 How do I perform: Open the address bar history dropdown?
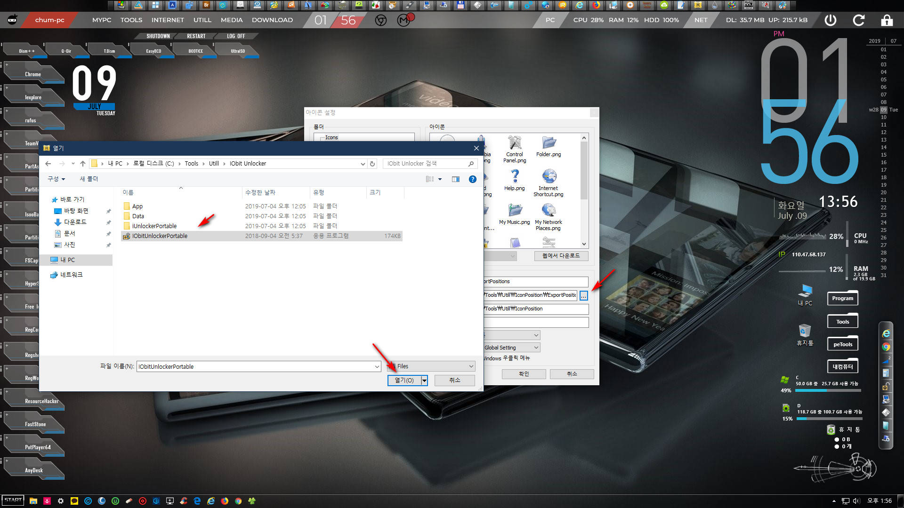[363, 164]
